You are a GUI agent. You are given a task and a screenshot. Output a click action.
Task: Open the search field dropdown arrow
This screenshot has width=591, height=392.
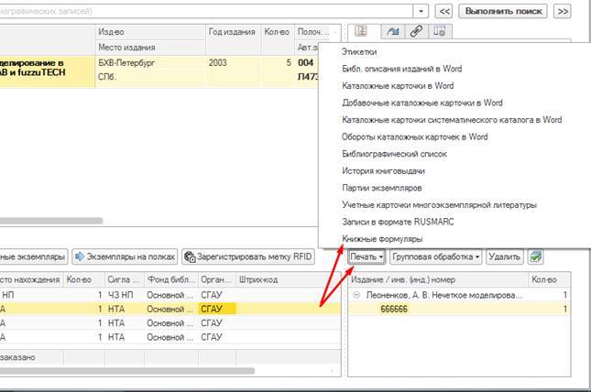tap(421, 11)
